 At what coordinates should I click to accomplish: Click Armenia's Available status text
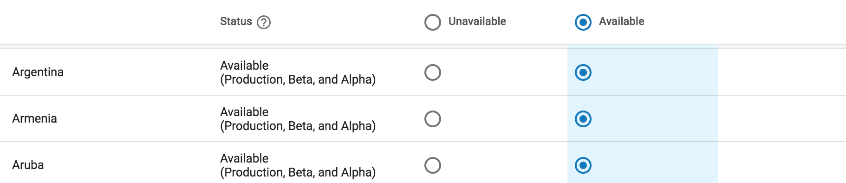pyautogui.click(x=244, y=112)
